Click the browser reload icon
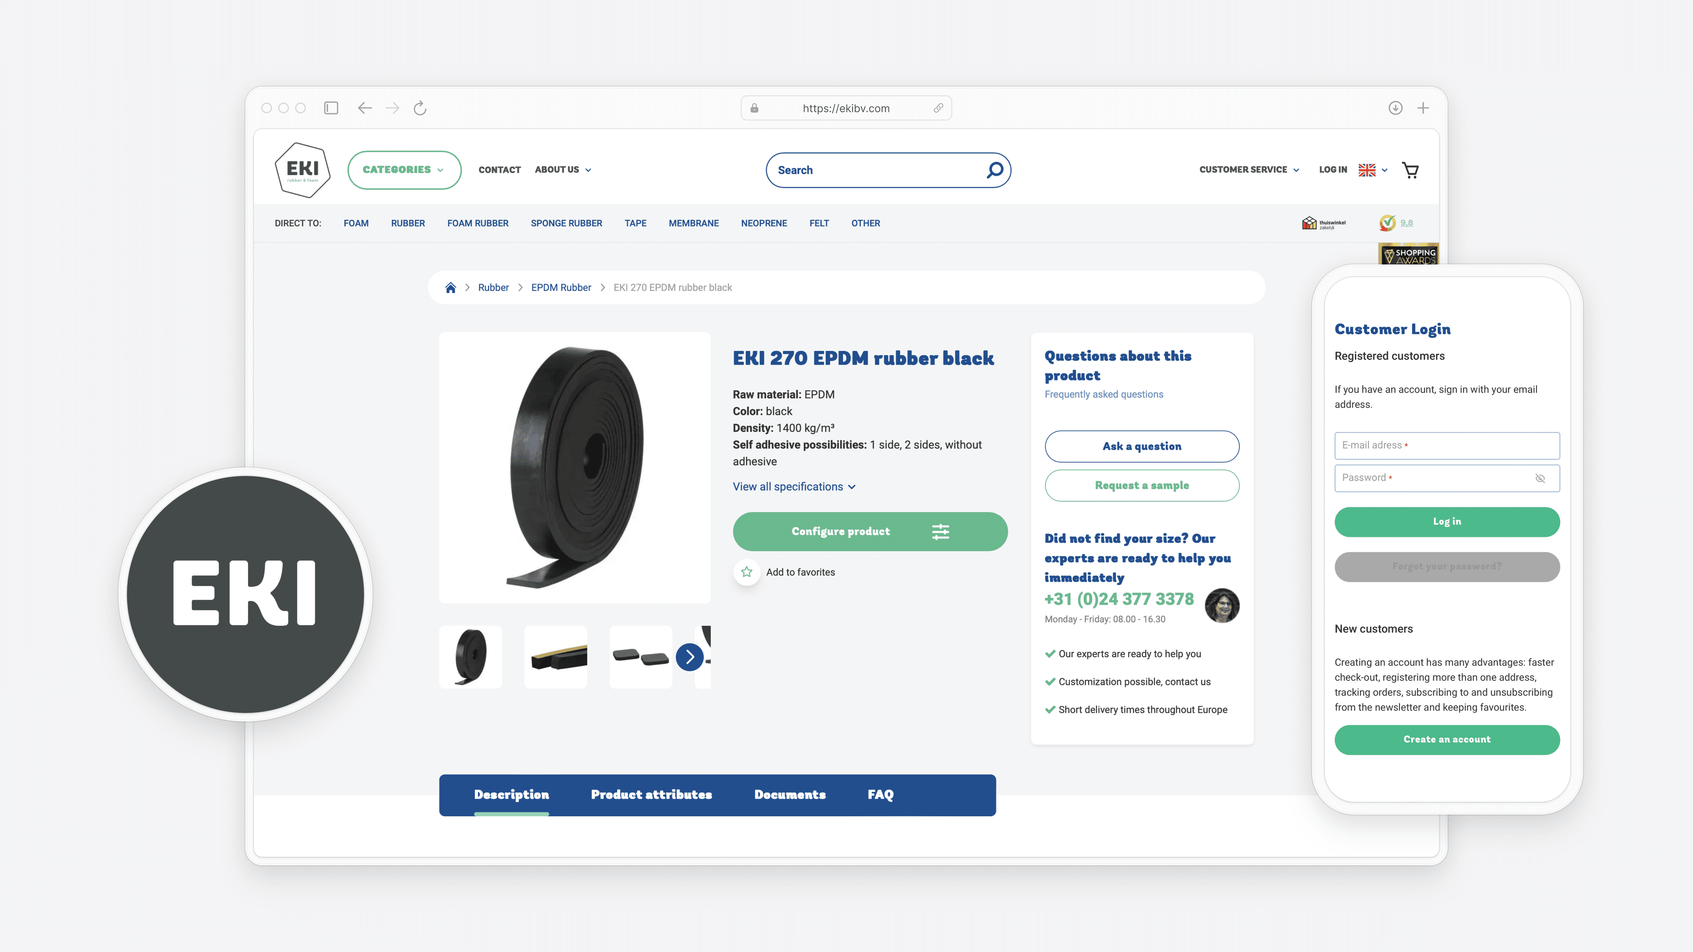 click(419, 108)
